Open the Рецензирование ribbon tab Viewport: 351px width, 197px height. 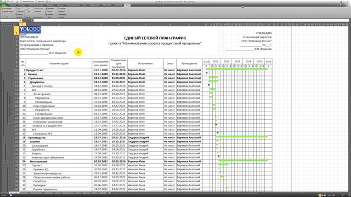click(x=73, y=5)
